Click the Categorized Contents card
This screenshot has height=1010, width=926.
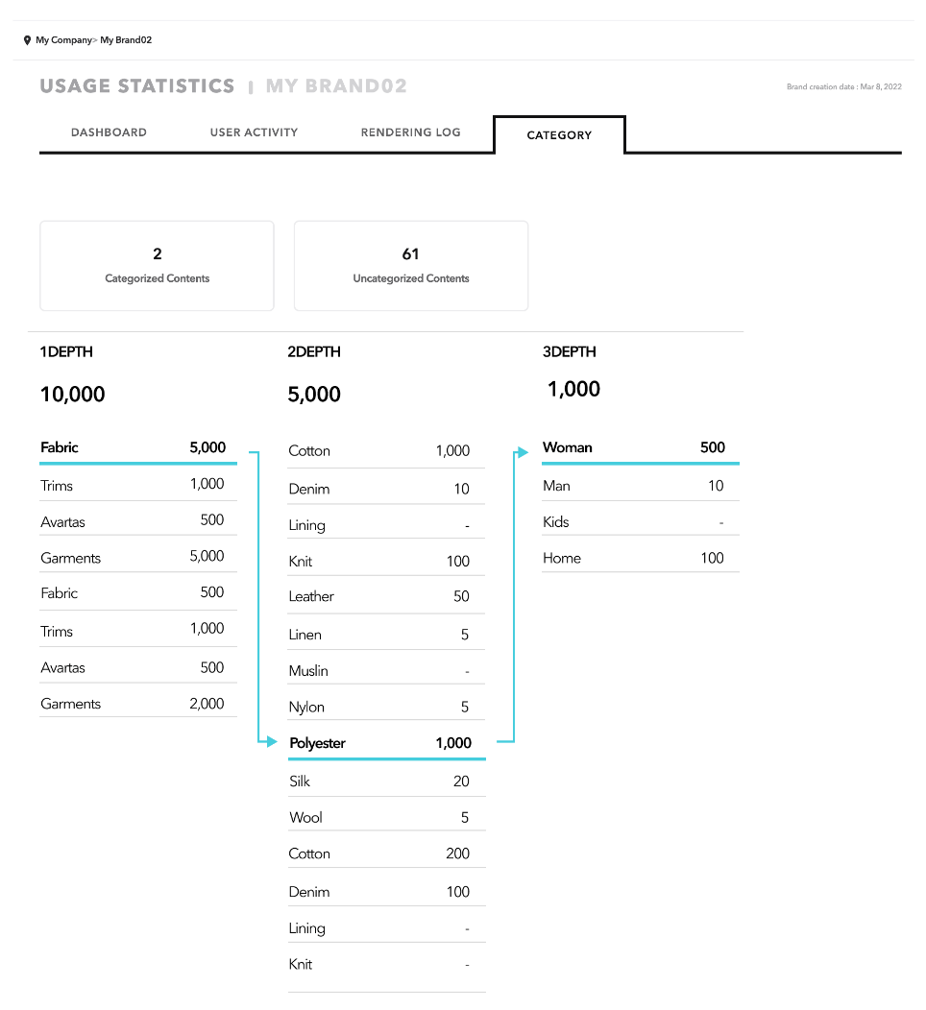click(158, 266)
